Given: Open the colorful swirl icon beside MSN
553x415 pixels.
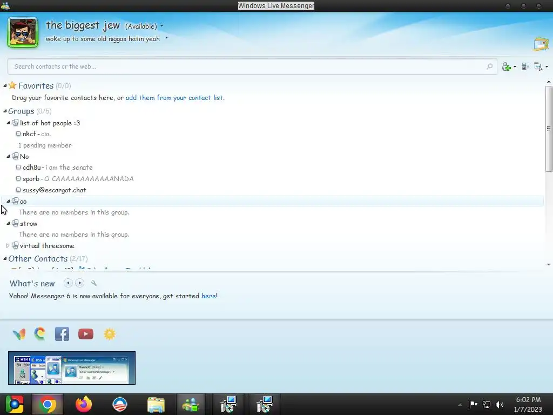Looking at the screenshot, I should point(40,333).
